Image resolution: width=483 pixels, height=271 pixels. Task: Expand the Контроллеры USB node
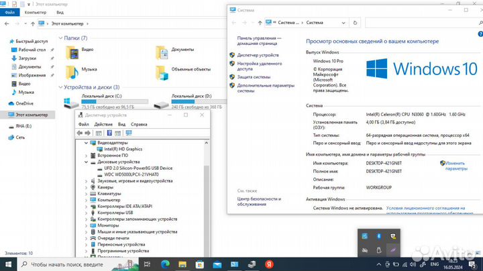tap(85, 213)
